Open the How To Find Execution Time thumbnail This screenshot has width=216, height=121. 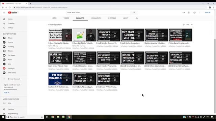108,79
